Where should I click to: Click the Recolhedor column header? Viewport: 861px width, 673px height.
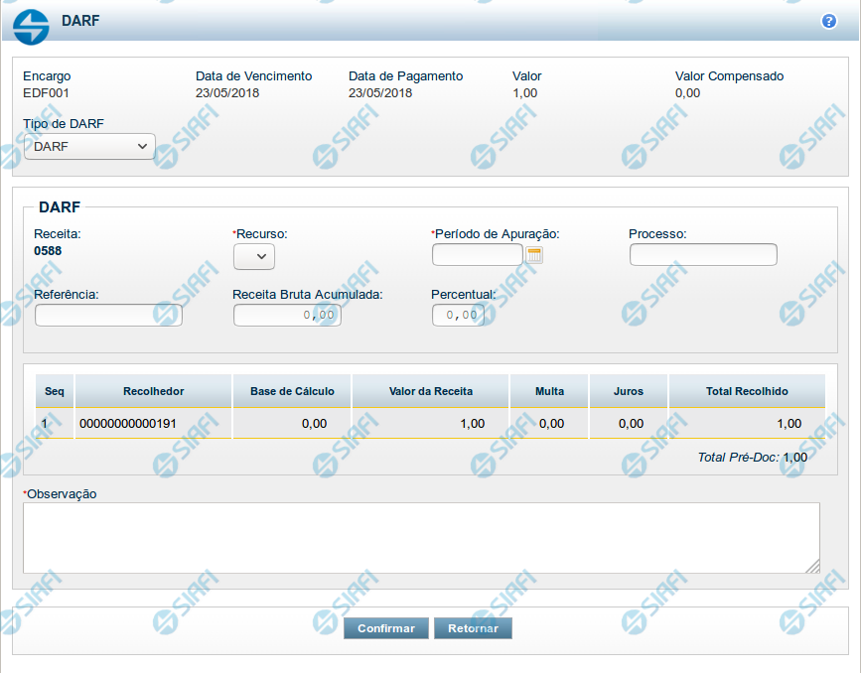(153, 391)
